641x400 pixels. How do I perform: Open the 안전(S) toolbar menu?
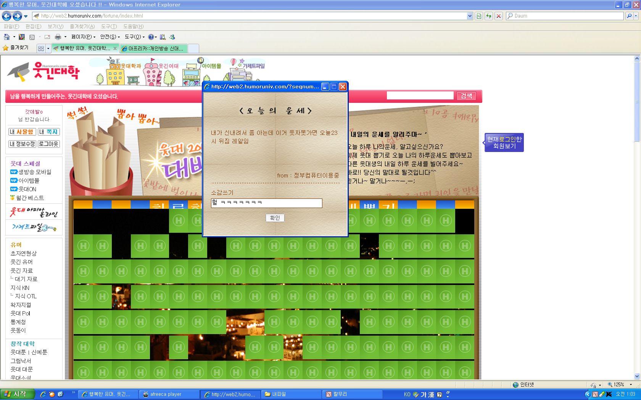click(110, 37)
